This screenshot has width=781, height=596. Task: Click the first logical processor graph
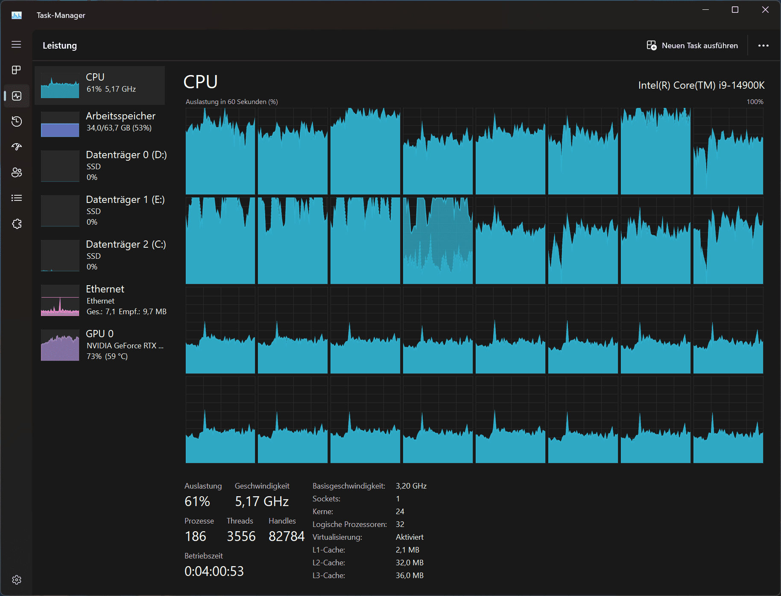tap(220, 151)
